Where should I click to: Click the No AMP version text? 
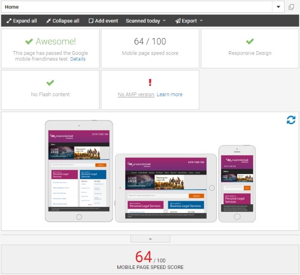pos(136,94)
